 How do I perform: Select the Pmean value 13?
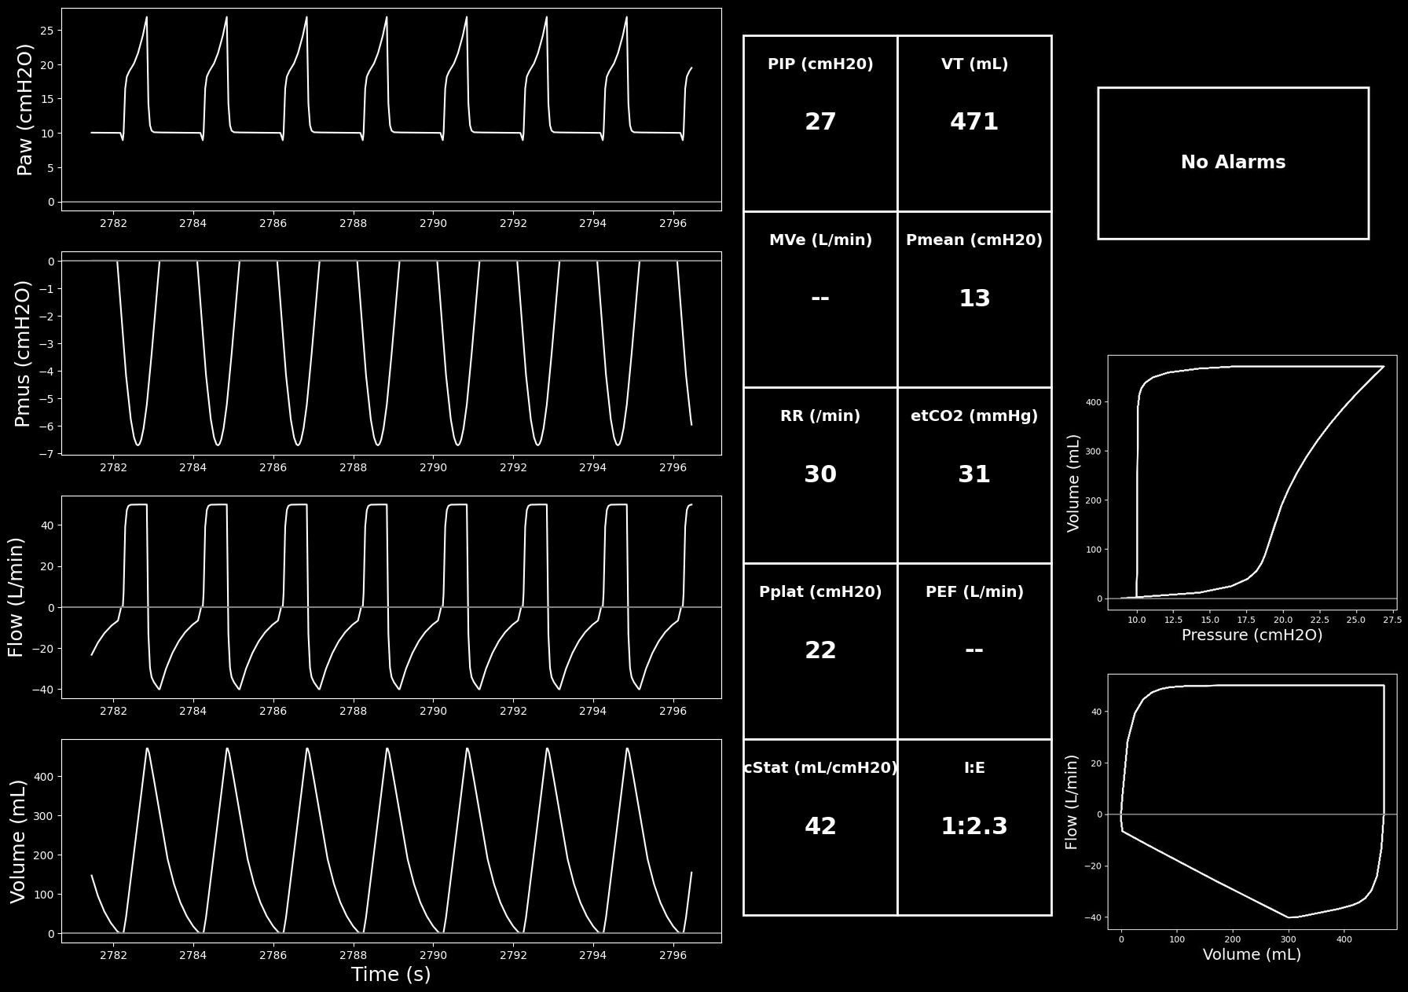[974, 298]
